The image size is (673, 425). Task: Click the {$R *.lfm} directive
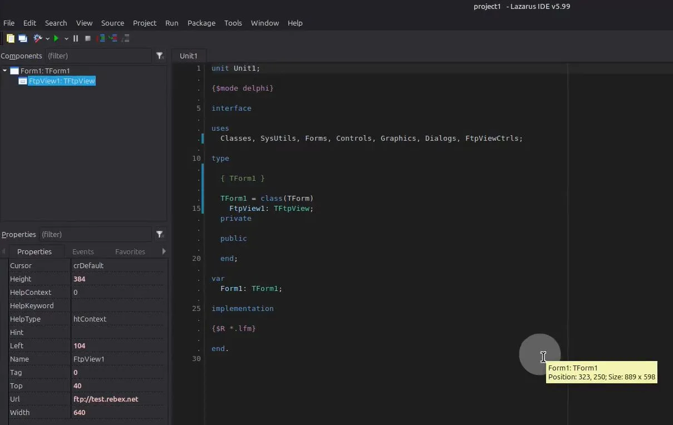[x=234, y=329]
